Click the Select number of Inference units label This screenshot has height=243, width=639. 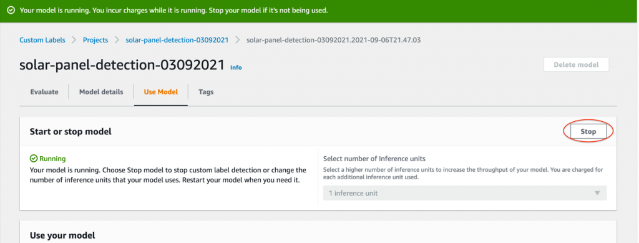click(374, 159)
